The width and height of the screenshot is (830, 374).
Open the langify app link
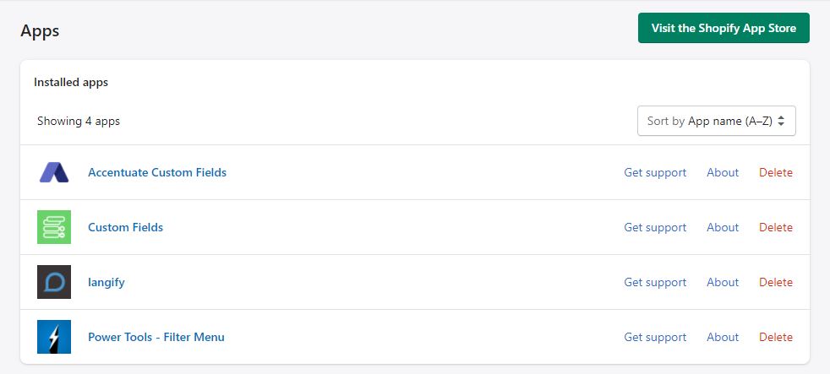click(106, 283)
